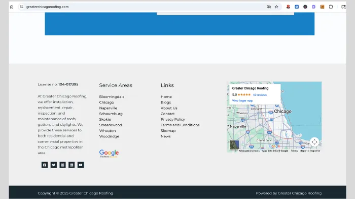The height and width of the screenshot is (199, 355).
Task: Click the browser home icon
Action: click(x=12, y=7)
